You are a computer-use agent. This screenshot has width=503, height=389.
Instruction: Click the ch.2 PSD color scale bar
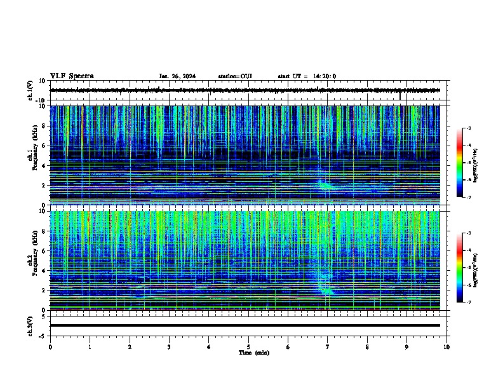click(460, 268)
